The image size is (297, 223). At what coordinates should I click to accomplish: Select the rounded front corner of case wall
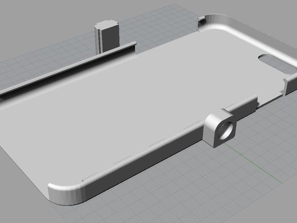click(x=66, y=194)
